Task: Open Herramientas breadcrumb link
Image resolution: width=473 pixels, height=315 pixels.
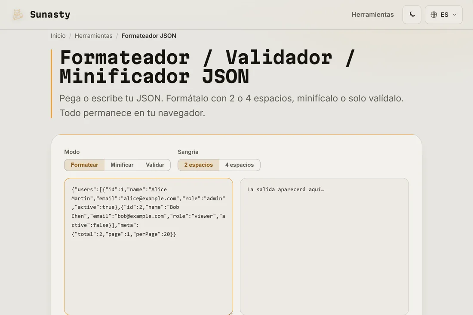Action: click(93, 36)
